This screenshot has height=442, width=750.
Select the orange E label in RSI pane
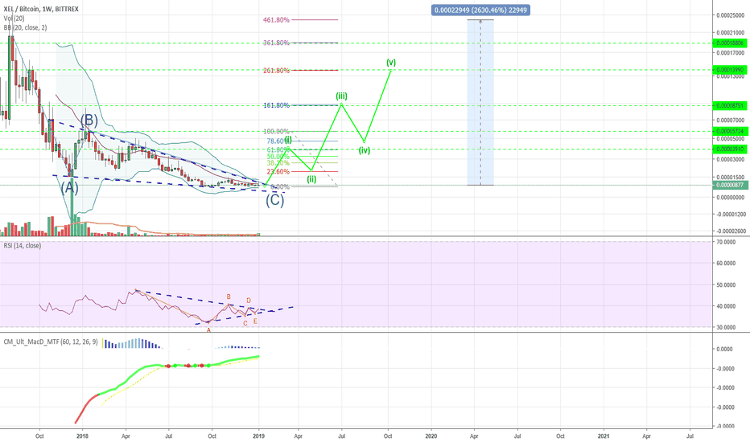(x=255, y=321)
